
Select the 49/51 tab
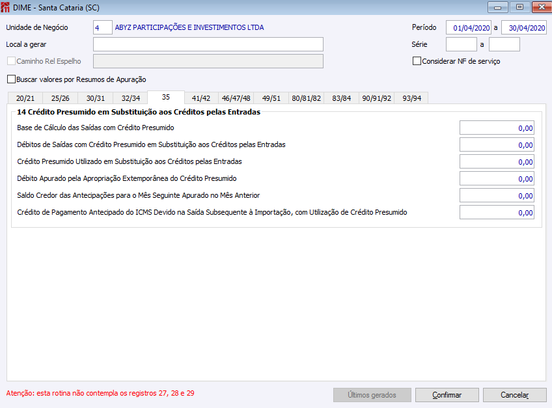pyautogui.click(x=271, y=98)
